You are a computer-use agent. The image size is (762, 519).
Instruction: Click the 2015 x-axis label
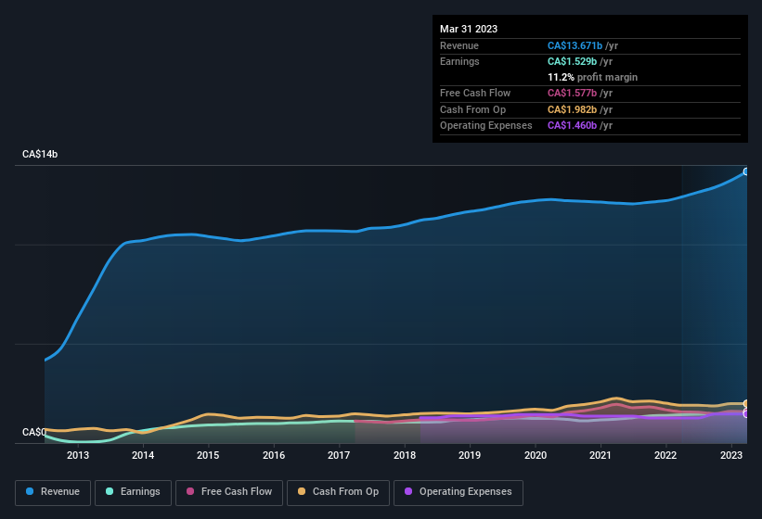click(208, 455)
